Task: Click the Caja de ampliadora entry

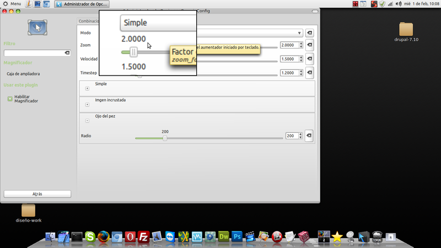Action: pyautogui.click(x=23, y=73)
